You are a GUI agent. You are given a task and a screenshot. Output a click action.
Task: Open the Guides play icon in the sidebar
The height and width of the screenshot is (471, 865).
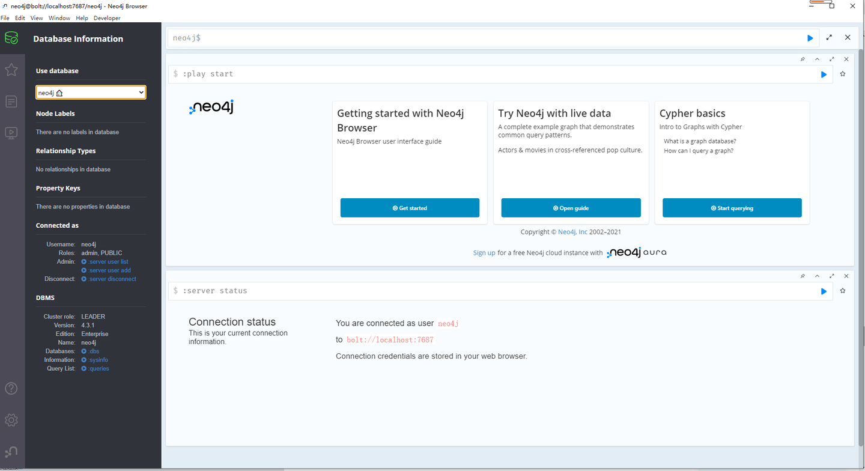pyautogui.click(x=11, y=133)
